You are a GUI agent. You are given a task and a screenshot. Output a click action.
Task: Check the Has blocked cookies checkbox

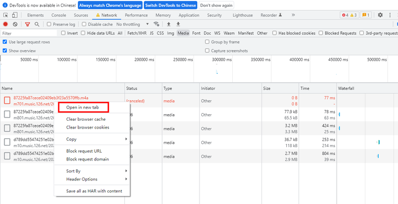[x=274, y=33]
